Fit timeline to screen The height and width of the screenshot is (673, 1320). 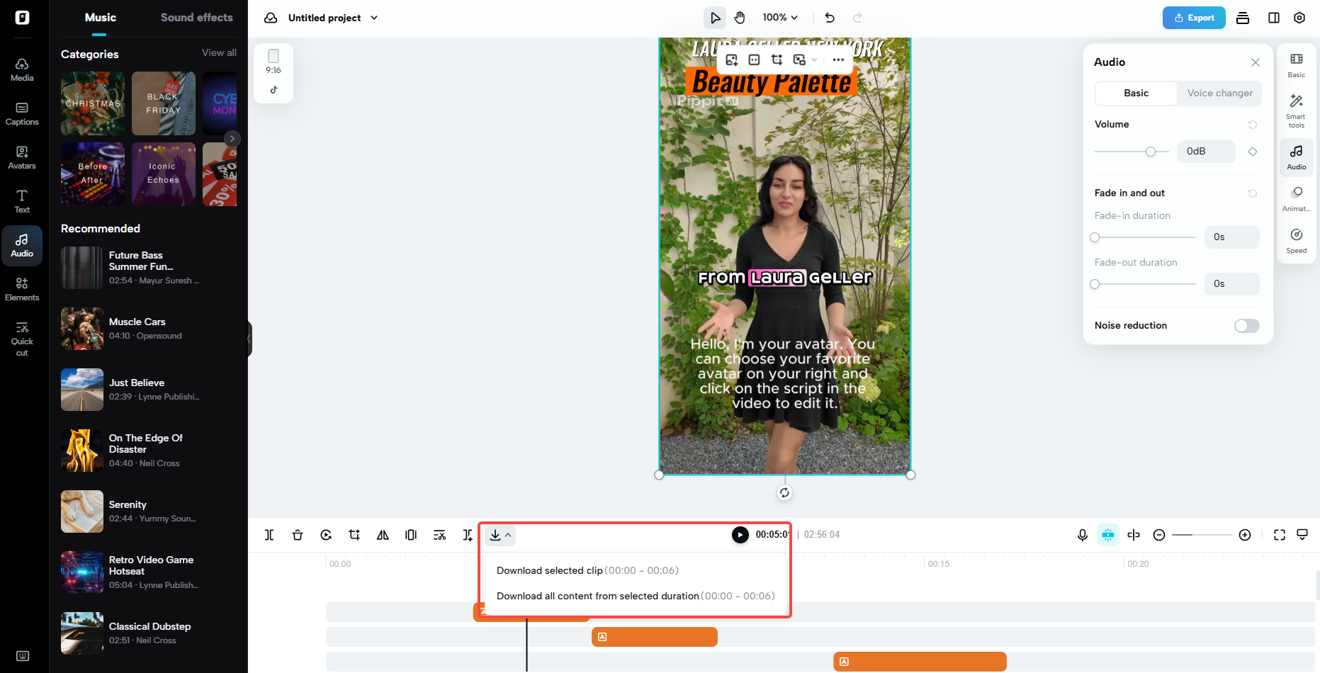(x=1280, y=535)
